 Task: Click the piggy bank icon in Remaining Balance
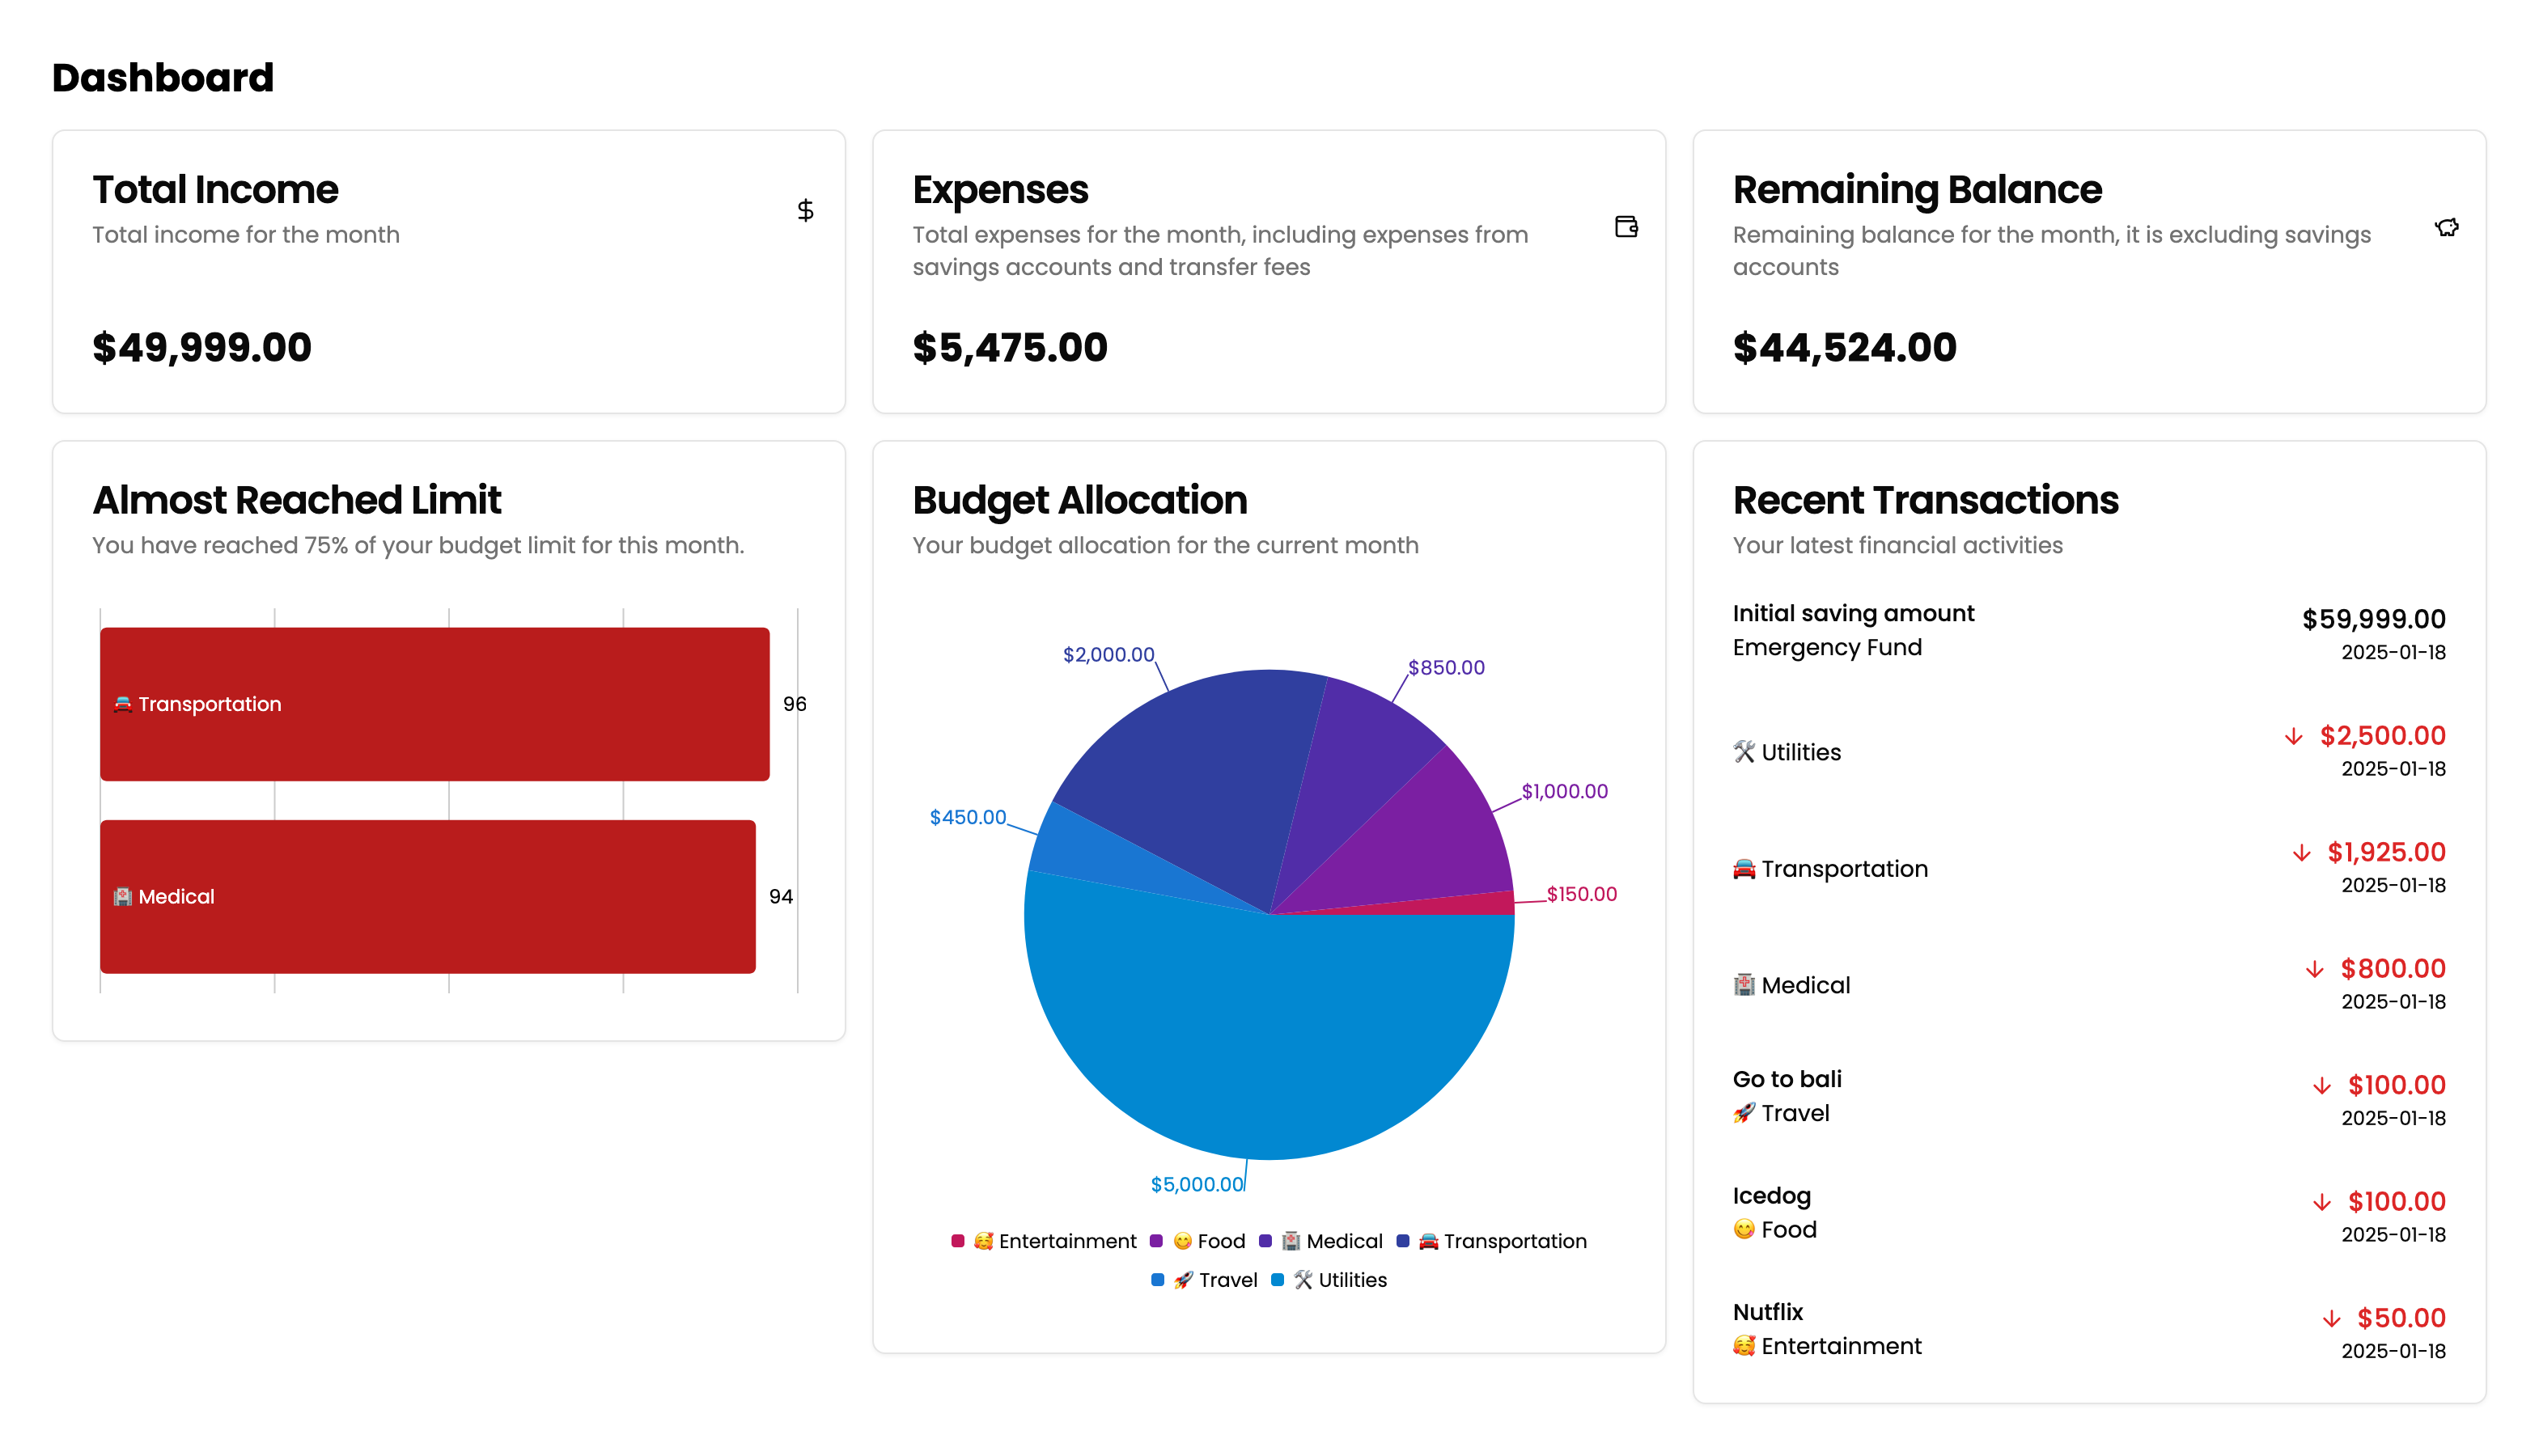point(2446,227)
